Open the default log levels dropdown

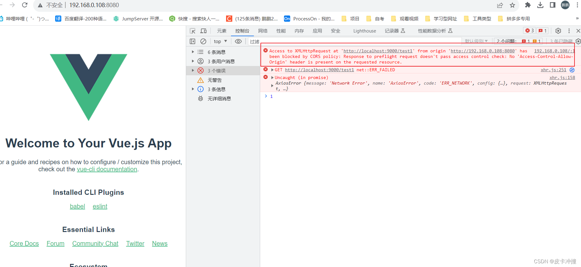click(x=476, y=41)
